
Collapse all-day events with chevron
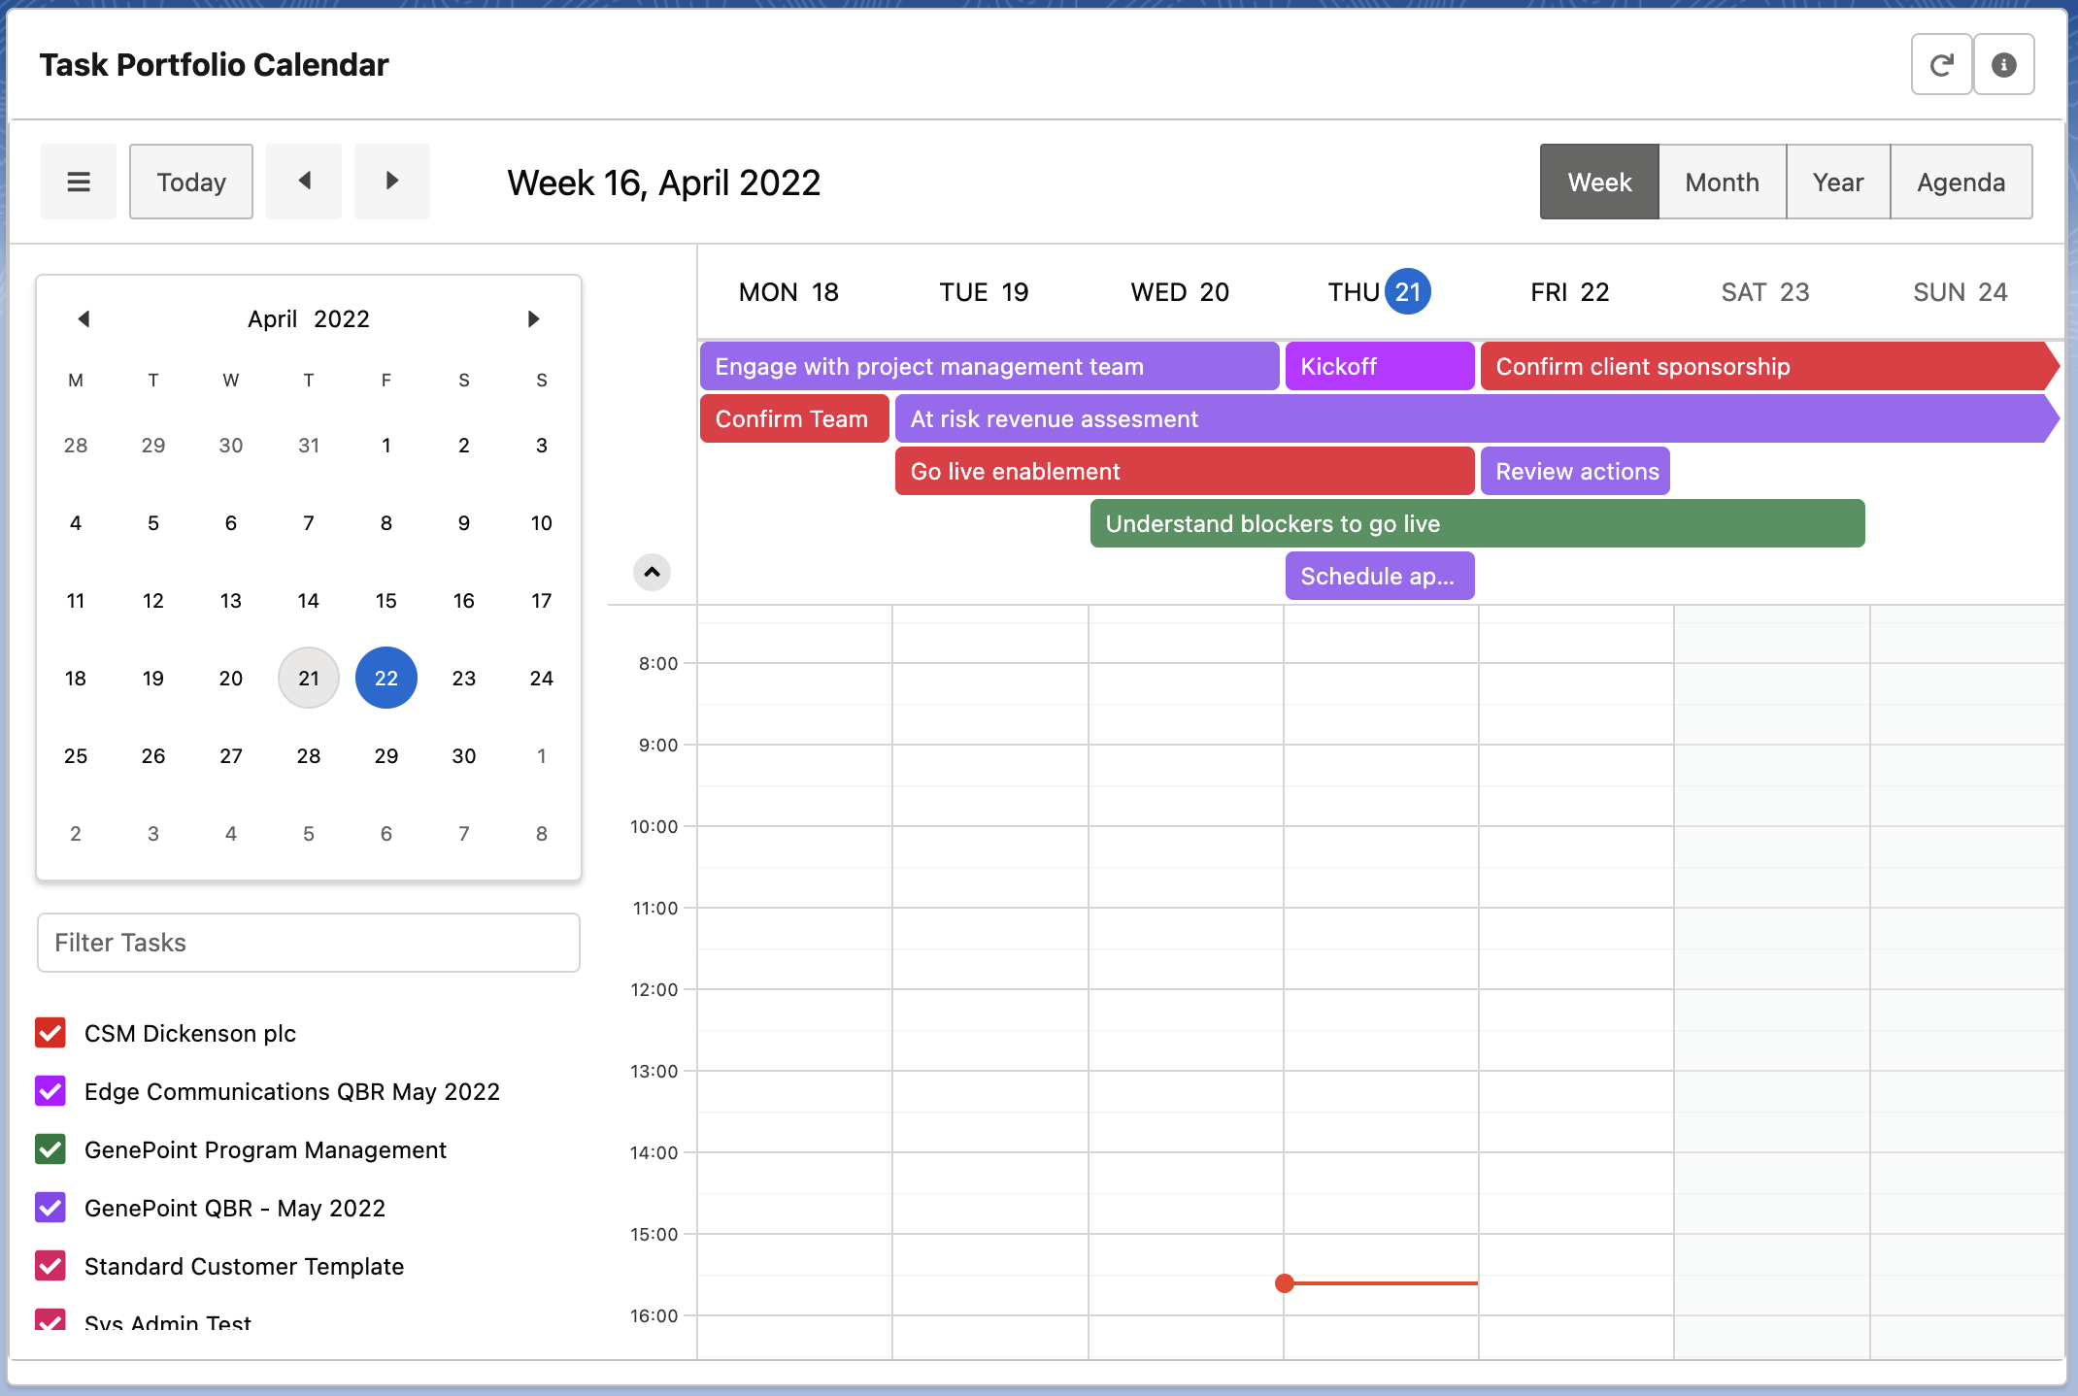click(652, 572)
